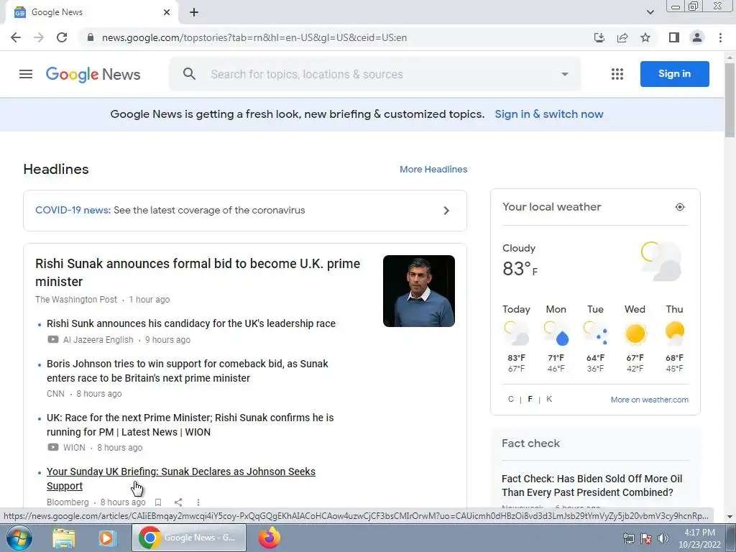Open Al Jazeera Rishi Sunk candidacy story
The height and width of the screenshot is (552, 736).
191,323
